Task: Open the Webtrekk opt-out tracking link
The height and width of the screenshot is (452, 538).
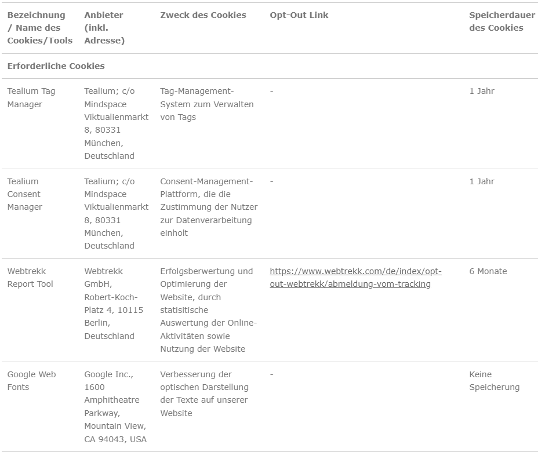Action: (355, 278)
